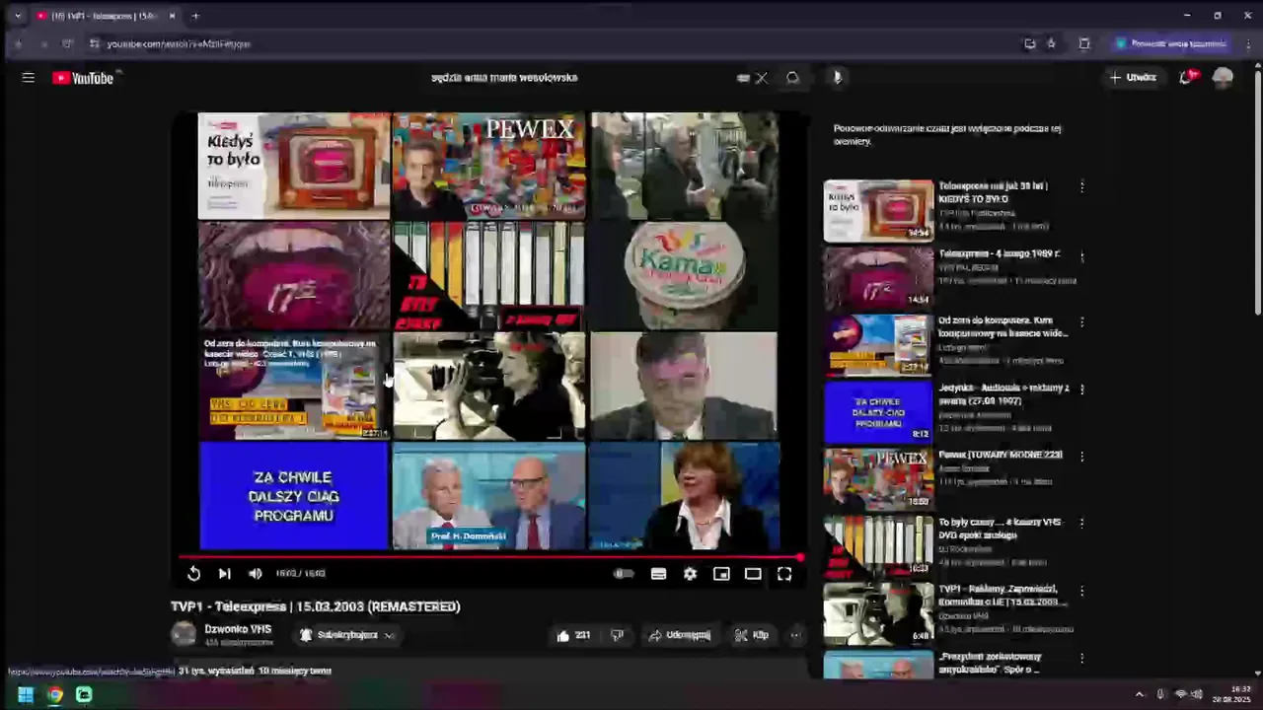
Task: Open options for Od zera do komputera
Action: pyautogui.click(x=1081, y=321)
